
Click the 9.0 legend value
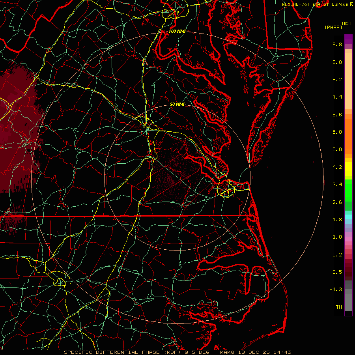click(x=337, y=62)
